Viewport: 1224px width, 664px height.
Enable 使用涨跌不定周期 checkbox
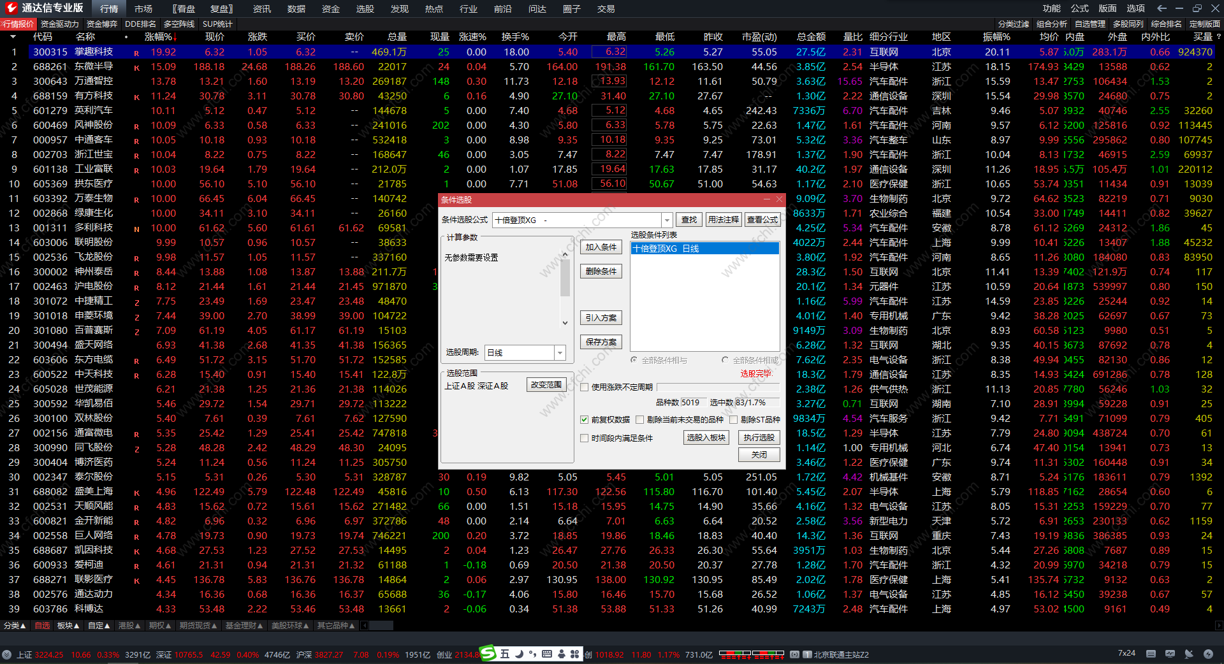[584, 387]
